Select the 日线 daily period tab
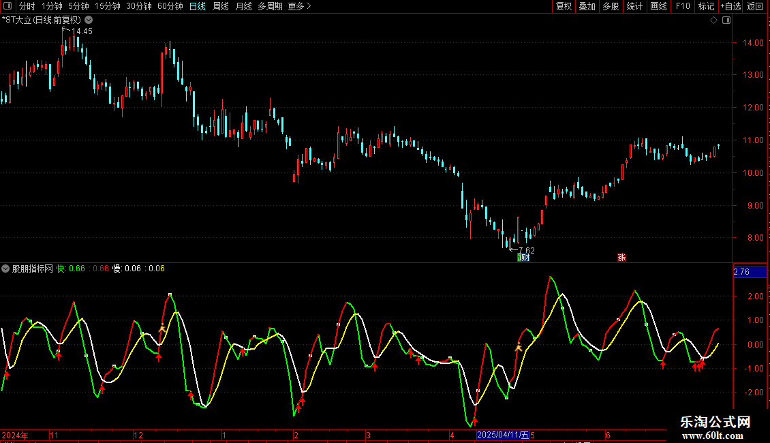 click(198, 6)
